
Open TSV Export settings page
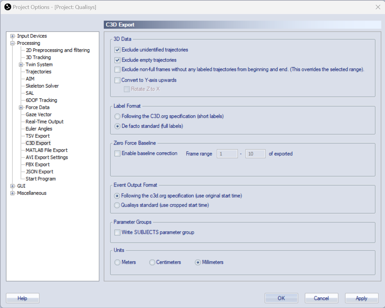click(x=38, y=136)
